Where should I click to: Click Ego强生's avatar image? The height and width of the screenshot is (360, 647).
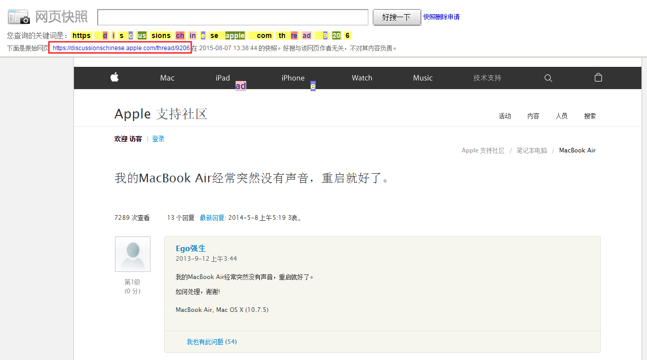pos(133,254)
